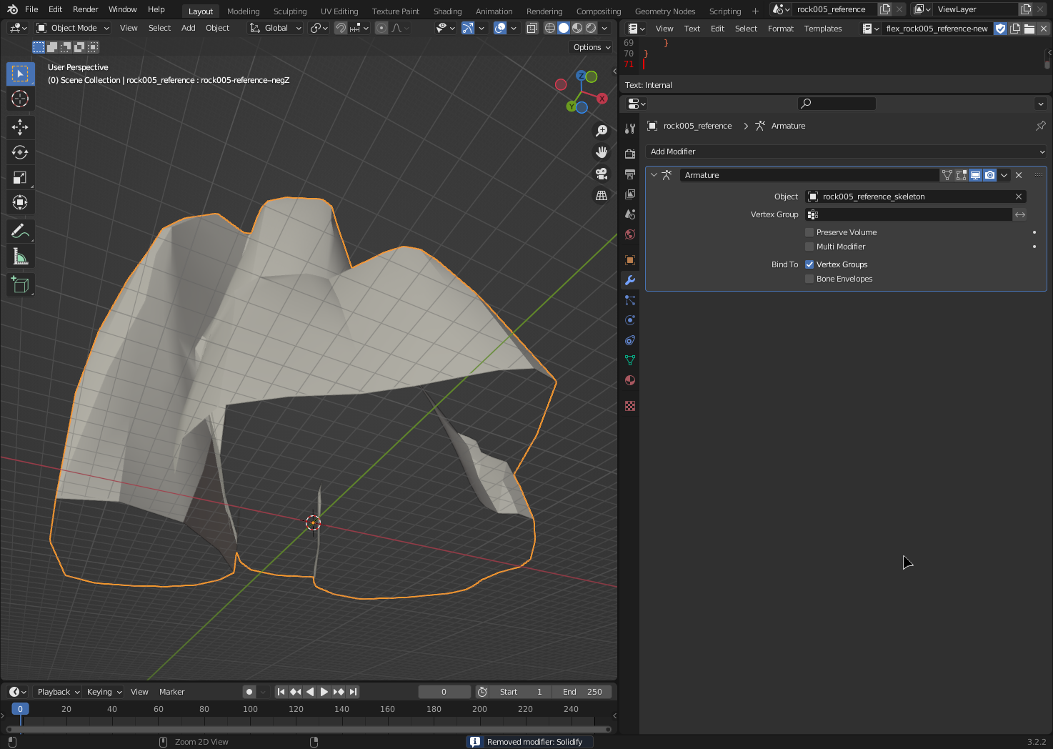
Task: Switch to the Sculpting workspace tab
Action: [289, 11]
